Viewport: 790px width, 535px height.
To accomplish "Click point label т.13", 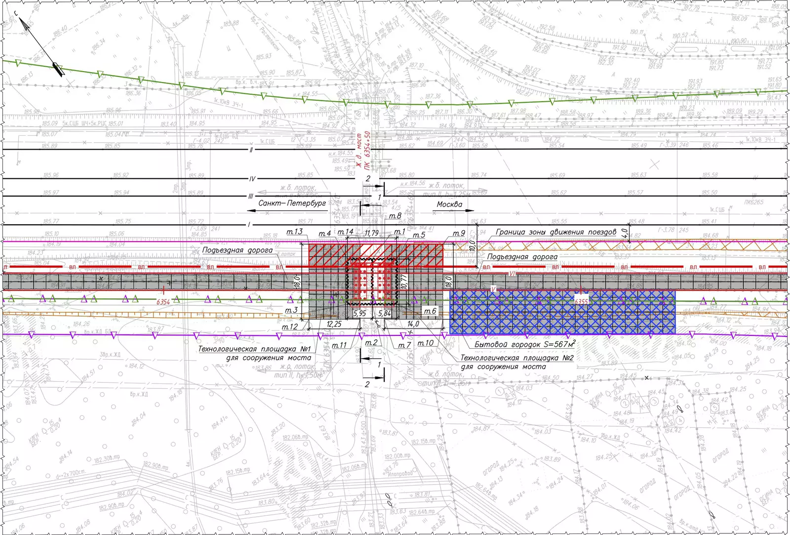I will (294, 232).
